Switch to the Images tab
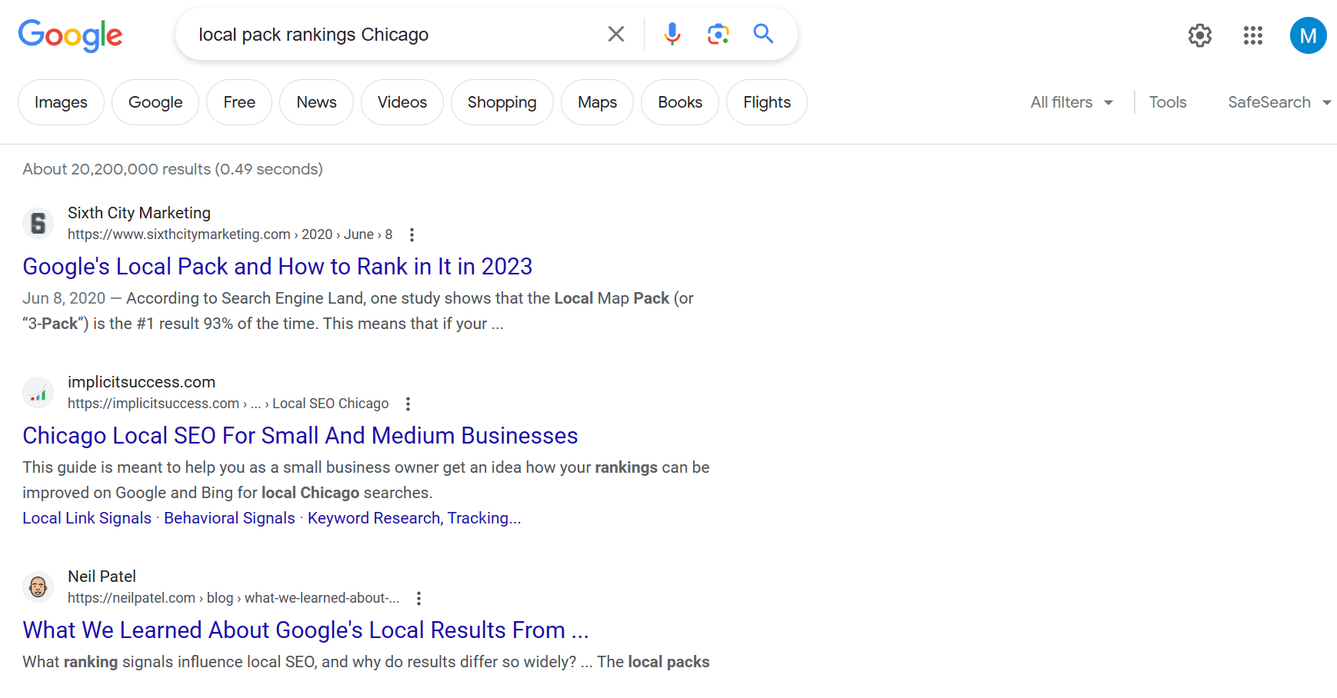The height and width of the screenshot is (698, 1337). pyautogui.click(x=61, y=102)
